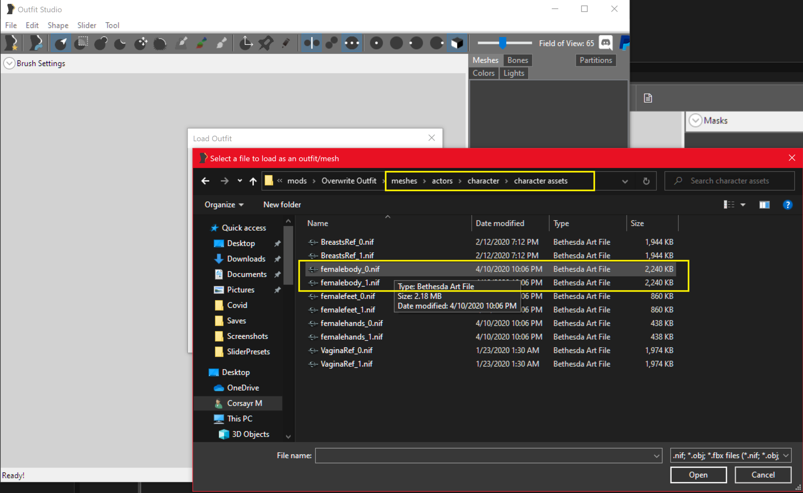
Task: Toggle Global Brush Collision mode
Action: click(x=352, y=43)
